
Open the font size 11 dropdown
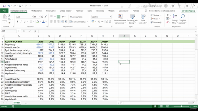click(39, 17)
